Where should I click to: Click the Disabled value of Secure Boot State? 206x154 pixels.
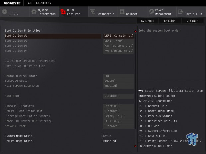109,141
